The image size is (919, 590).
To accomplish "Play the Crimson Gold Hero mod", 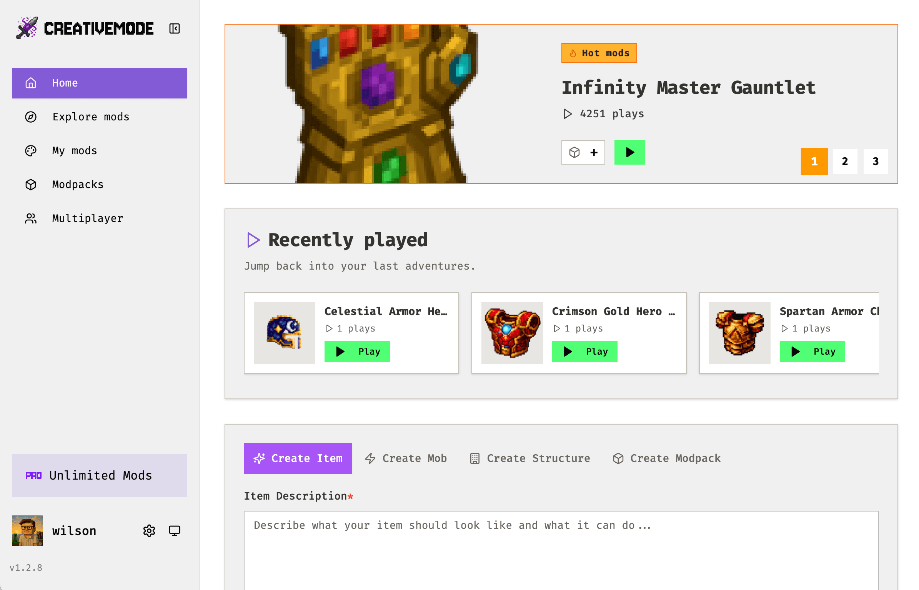I will [x=584, y=352].
